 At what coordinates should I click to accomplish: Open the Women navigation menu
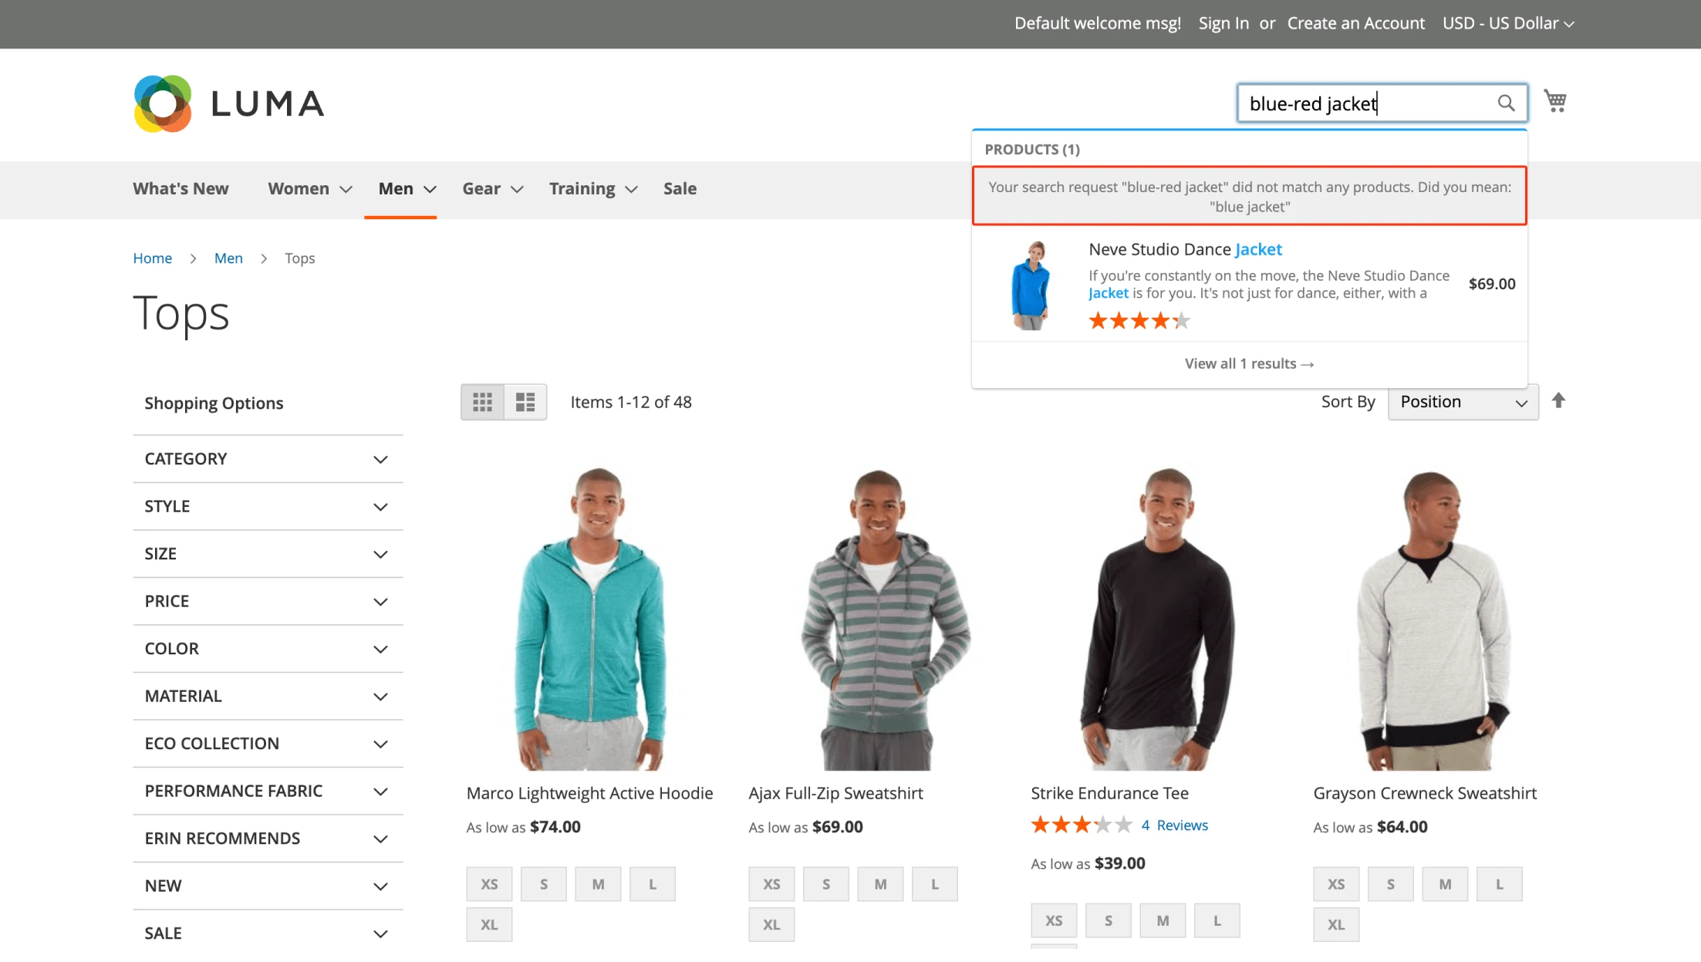(x=299, y=188)
